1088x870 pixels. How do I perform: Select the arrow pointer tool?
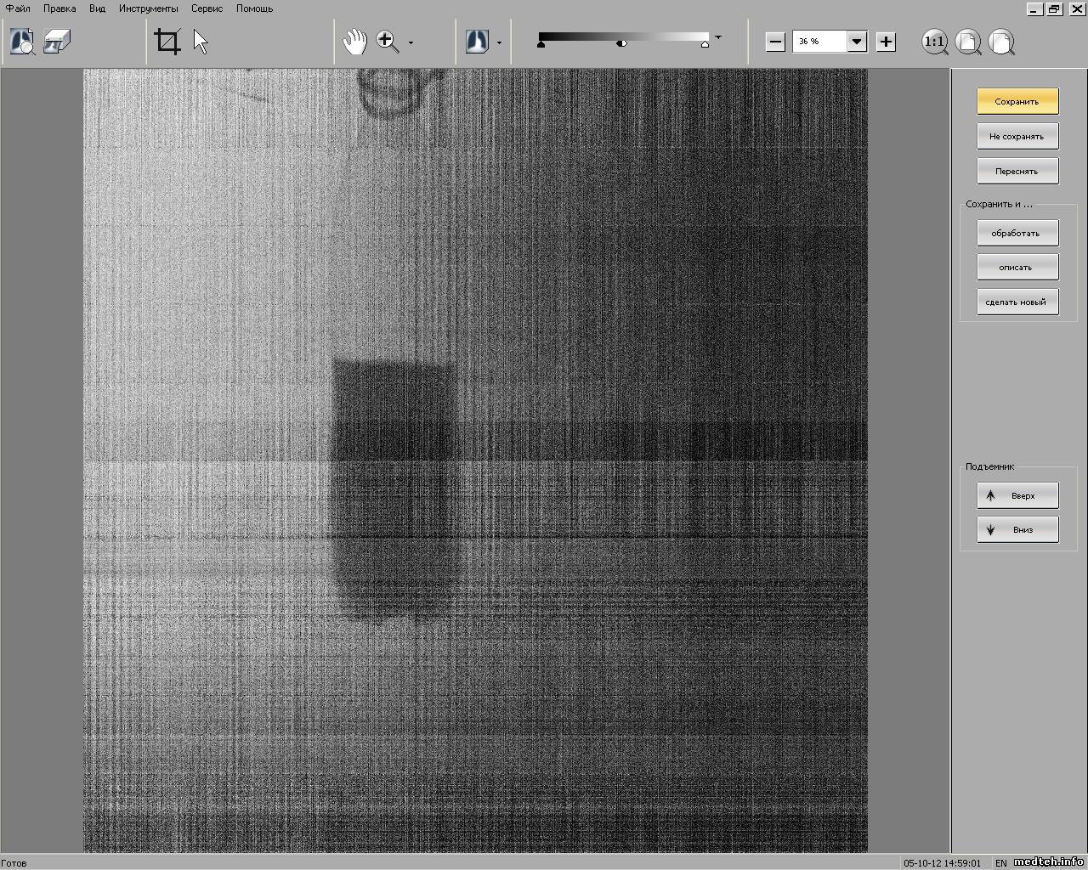(x=201, y=42)
